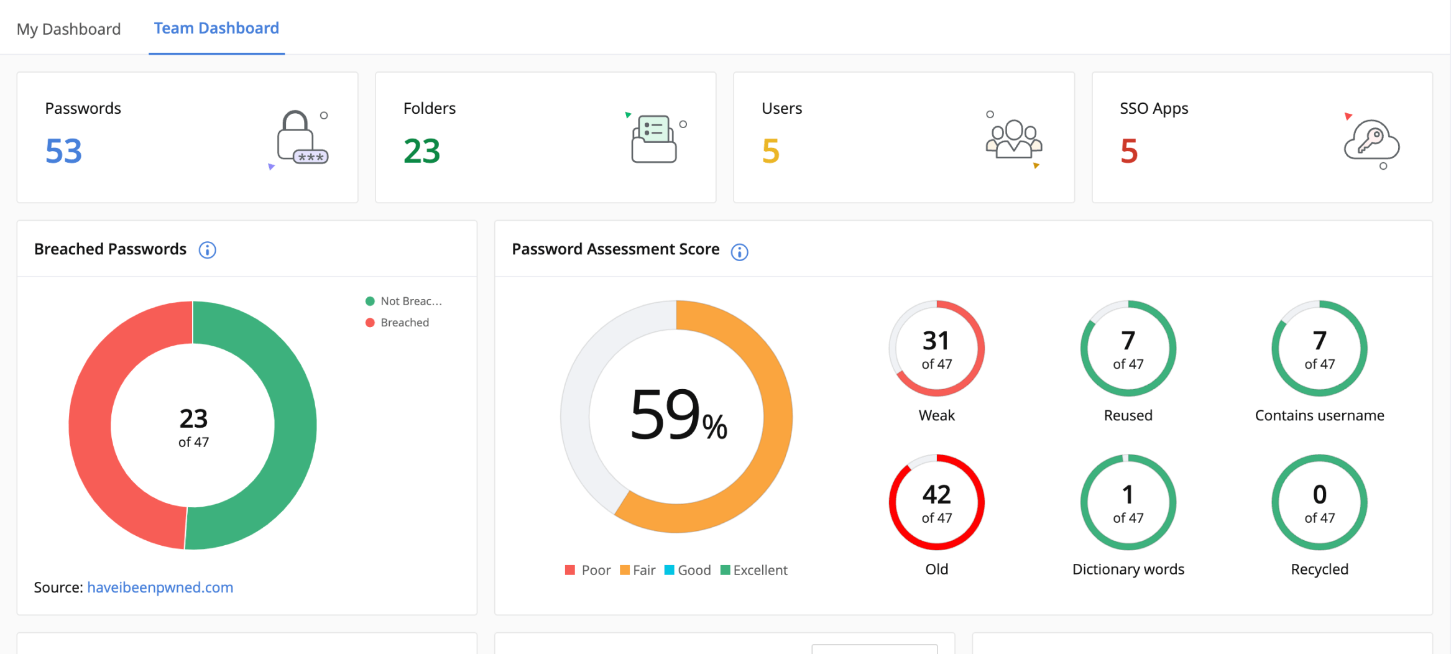The image size is (1451, 654).
Task: Open the haveibeenpwned.com source link
Action: point(160,587)
